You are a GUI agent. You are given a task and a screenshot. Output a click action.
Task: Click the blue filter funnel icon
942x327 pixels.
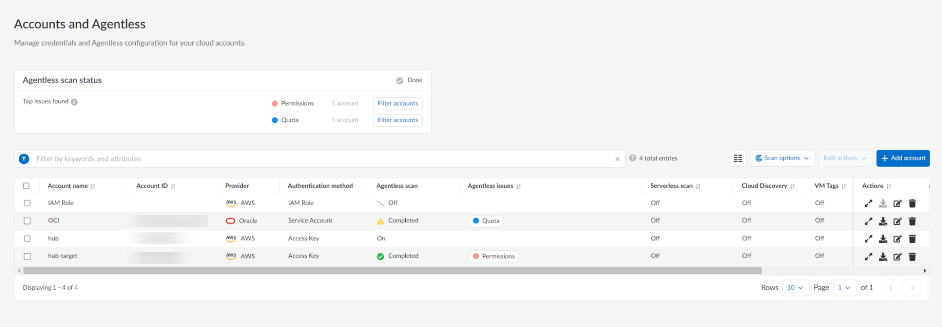pos(24,159)
